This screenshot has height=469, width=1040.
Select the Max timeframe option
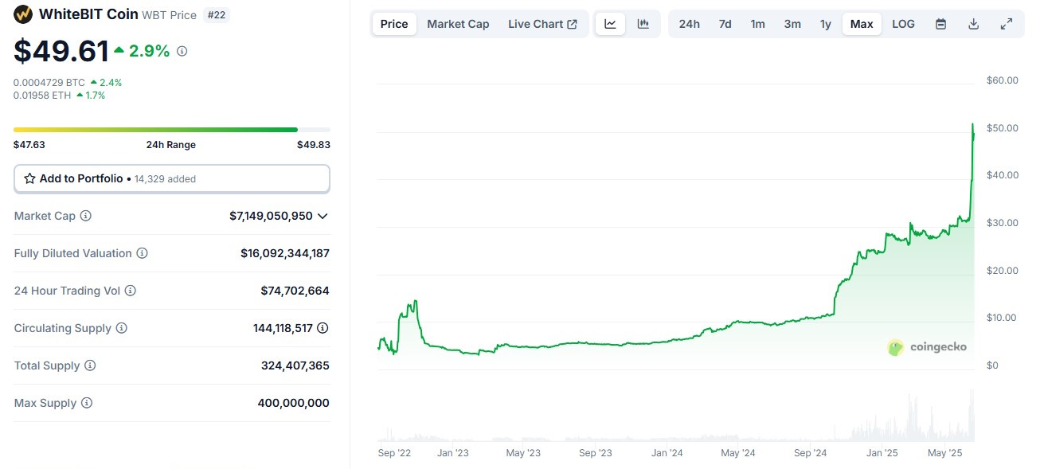tap(862, 24)
